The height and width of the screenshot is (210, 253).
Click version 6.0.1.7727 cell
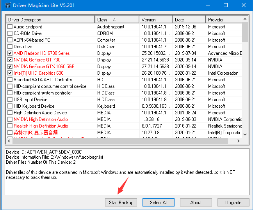tap(151, 126)
